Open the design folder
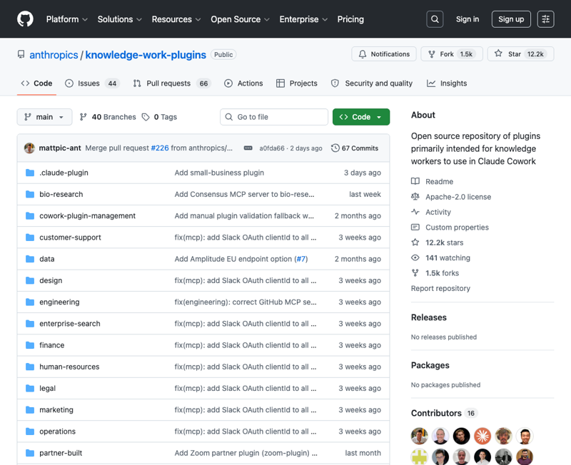571x465 pixels. [51, 280]
